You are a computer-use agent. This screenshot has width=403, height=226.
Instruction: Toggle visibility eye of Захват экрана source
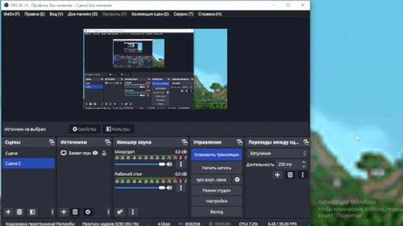pyautogui.click(x=95, y=153)
